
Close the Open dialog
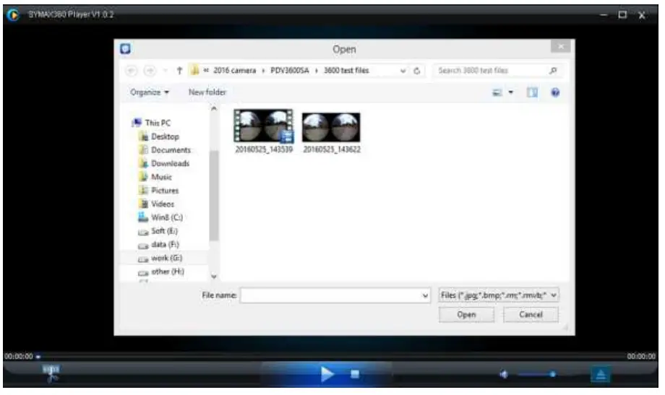561,47
